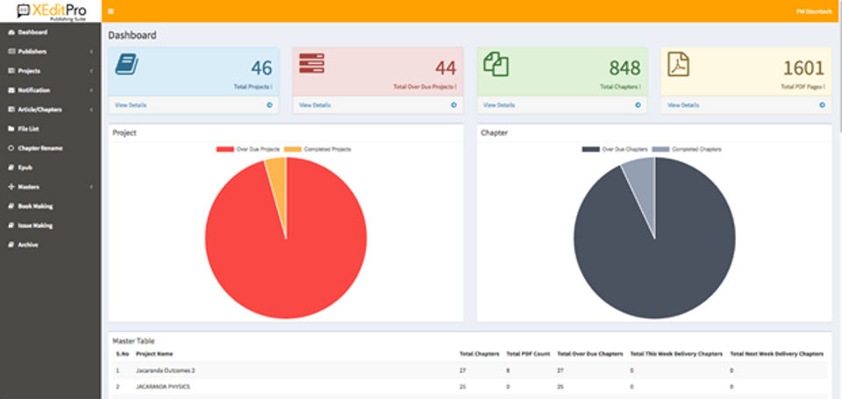
Task: Select the JACARANDA PHYSICS project row
Action: [470, 387]
